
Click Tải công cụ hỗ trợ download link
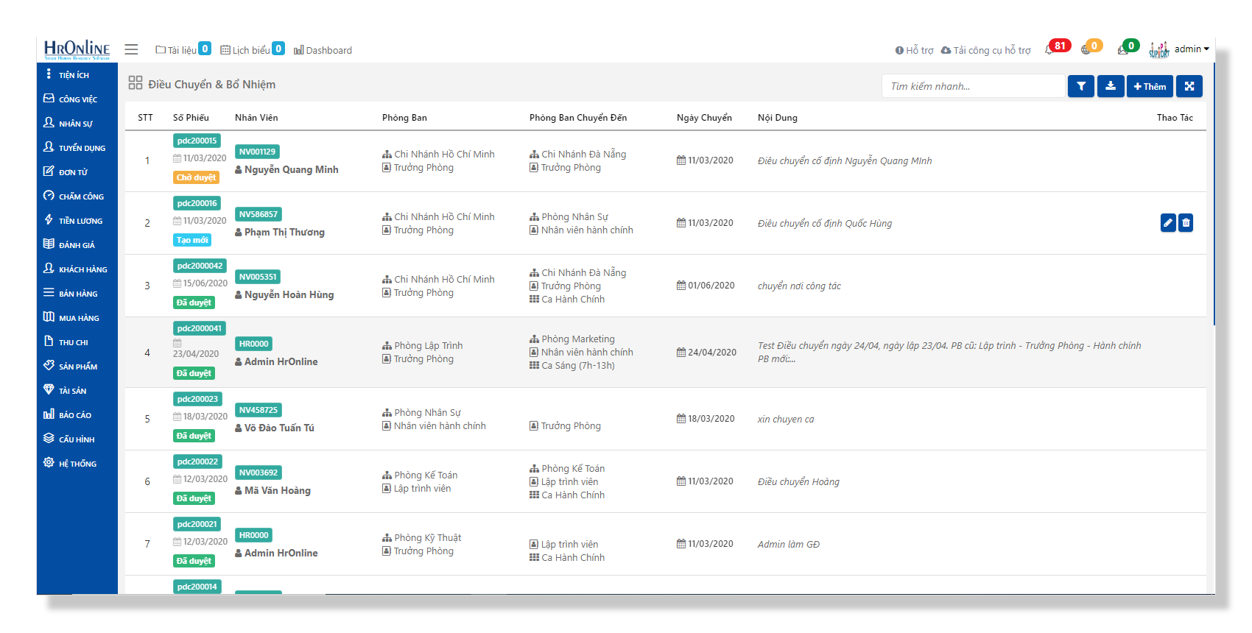[x=985, y=50]
